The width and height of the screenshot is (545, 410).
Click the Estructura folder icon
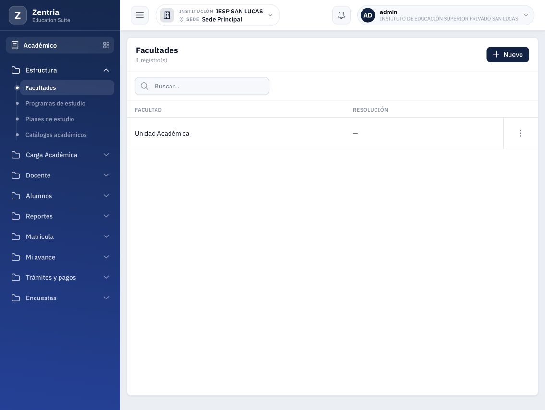pos(16,70)
